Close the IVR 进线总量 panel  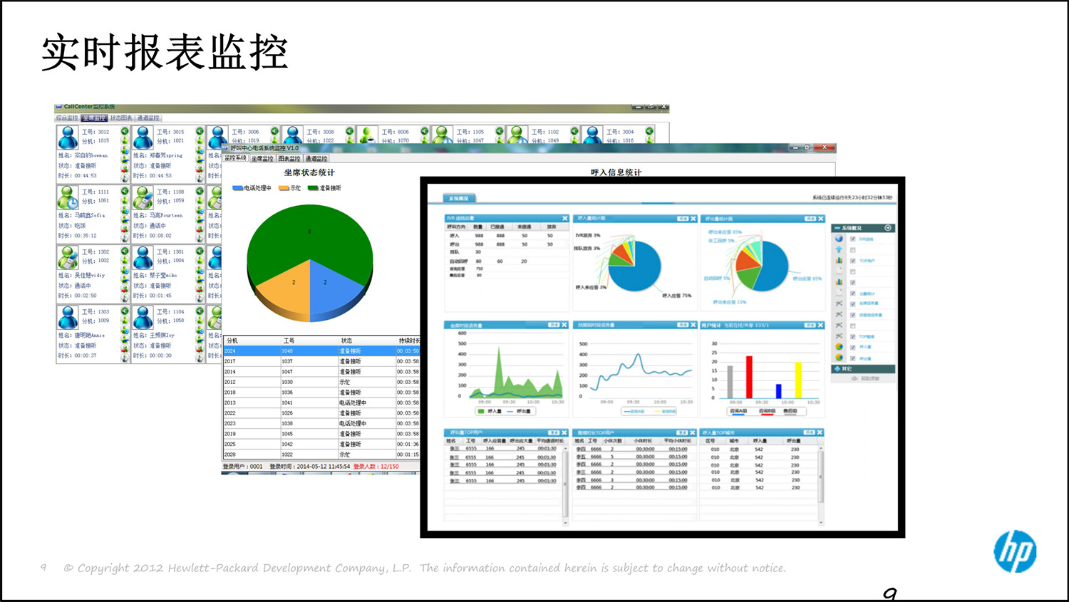click(564, 219)
